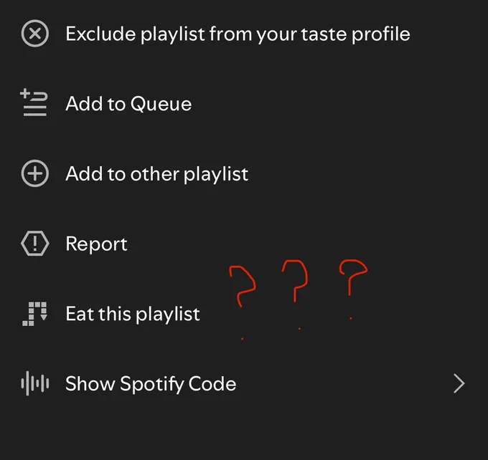
Task: Click the middle red question mark
Action: (x=296, y=294)
